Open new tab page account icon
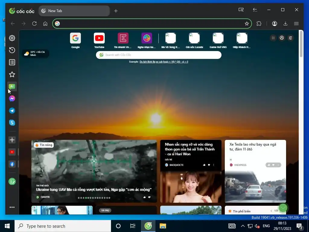This screenshot has width=309, height=232. (282, 38)
